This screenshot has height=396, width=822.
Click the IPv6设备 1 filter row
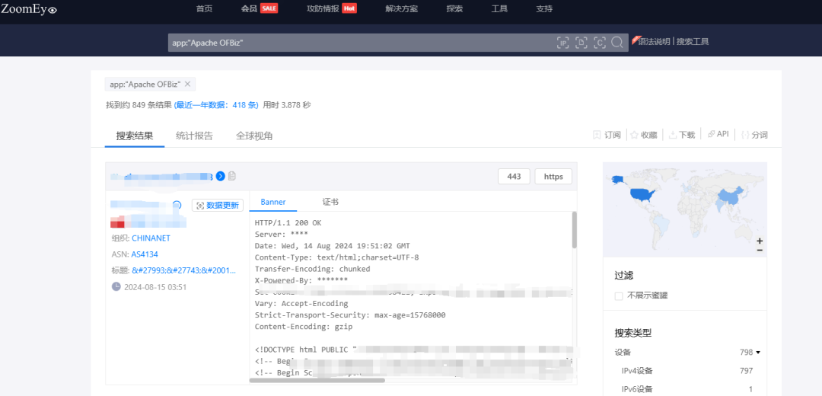(687, 389)
